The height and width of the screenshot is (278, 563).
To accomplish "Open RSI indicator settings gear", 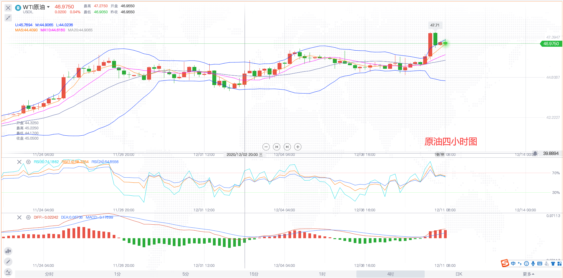I will pos(28,162).
